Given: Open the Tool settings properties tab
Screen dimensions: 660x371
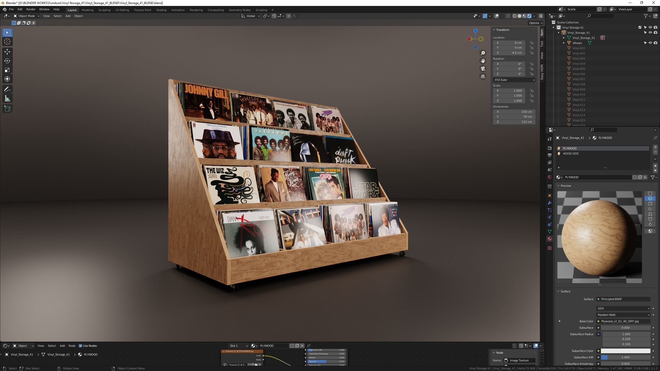Looking at the screenshot, I should pyautogui.click(x=550, y=139).
